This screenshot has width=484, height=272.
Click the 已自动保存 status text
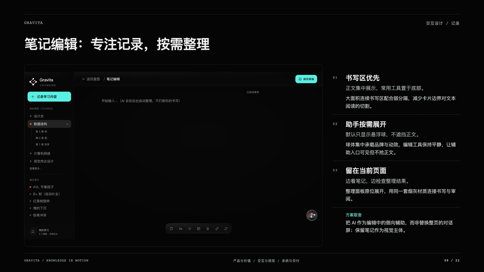253,92
